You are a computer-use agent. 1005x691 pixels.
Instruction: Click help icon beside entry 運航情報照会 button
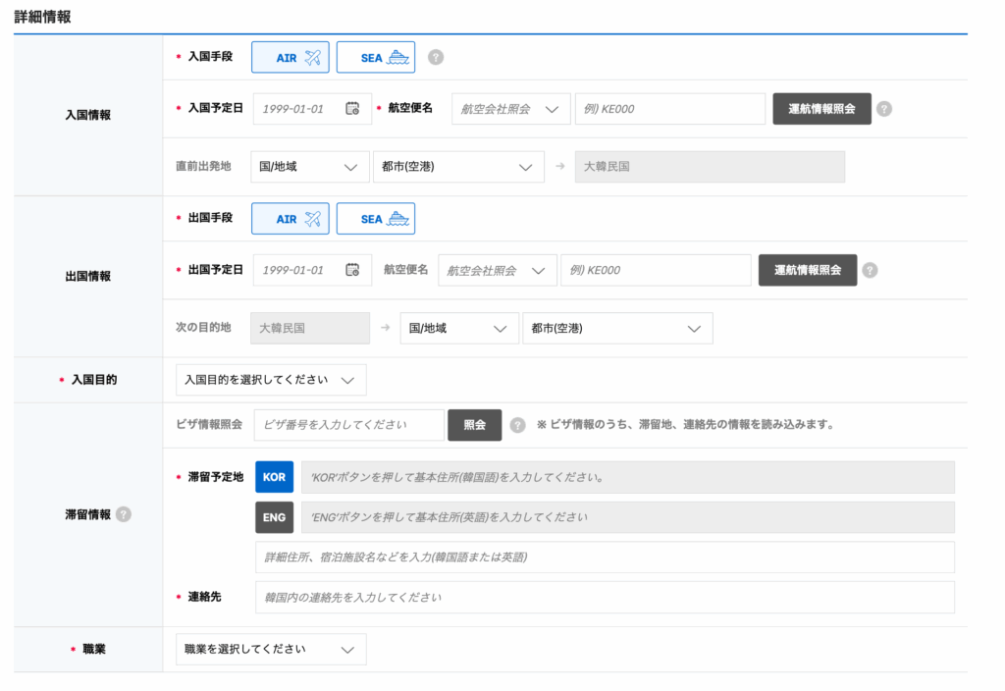pos(884,109)
